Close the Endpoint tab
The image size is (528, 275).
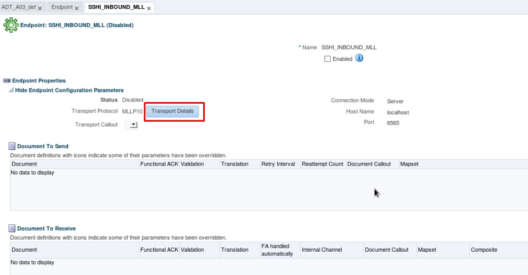(76, 8)
